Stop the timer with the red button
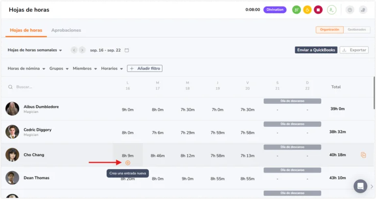This screenshot has height=199, width=376. point(318,10)
